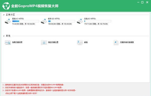Open 扫描存储设备镜像 label
Screen dimensions: 151x96
click(127, 42)
